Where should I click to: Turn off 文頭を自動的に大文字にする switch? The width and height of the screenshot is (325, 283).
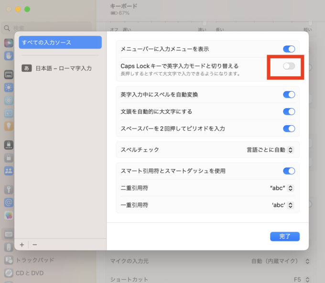[289, 111]
